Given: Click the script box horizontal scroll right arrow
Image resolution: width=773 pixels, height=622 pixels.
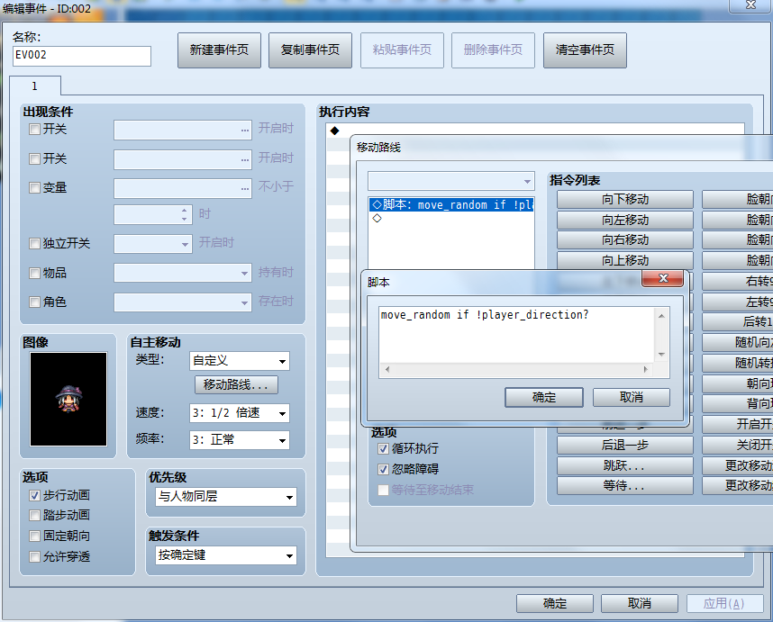Looking at the screenshot, I should pos(645,369).
